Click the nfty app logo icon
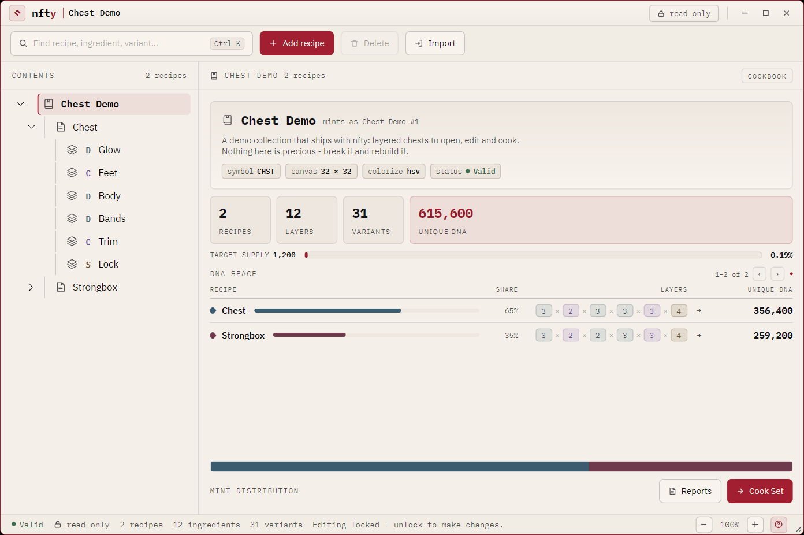Image resolution: width=804 pixels, height=535 pixels. (17, 13)
